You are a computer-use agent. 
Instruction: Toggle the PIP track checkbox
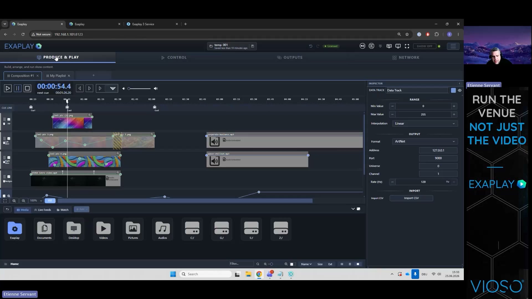[x=9, y=119]
